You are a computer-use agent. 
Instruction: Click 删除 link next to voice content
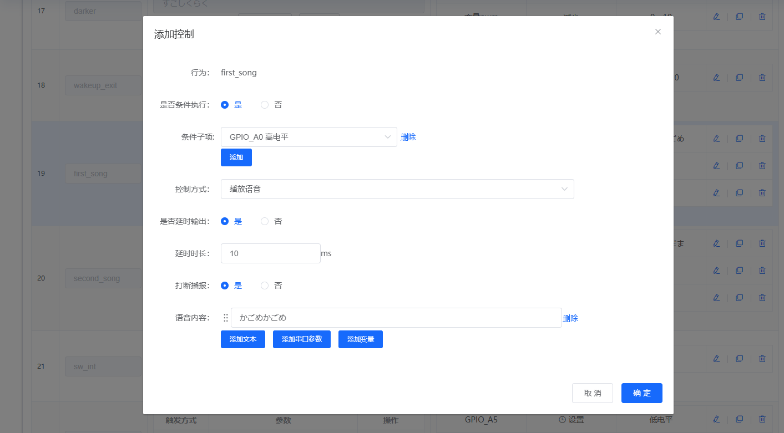pyautogui.click(x=570, y=318)
